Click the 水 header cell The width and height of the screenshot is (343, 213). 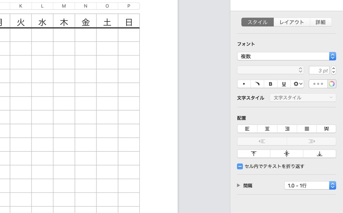tap(42, 21)
